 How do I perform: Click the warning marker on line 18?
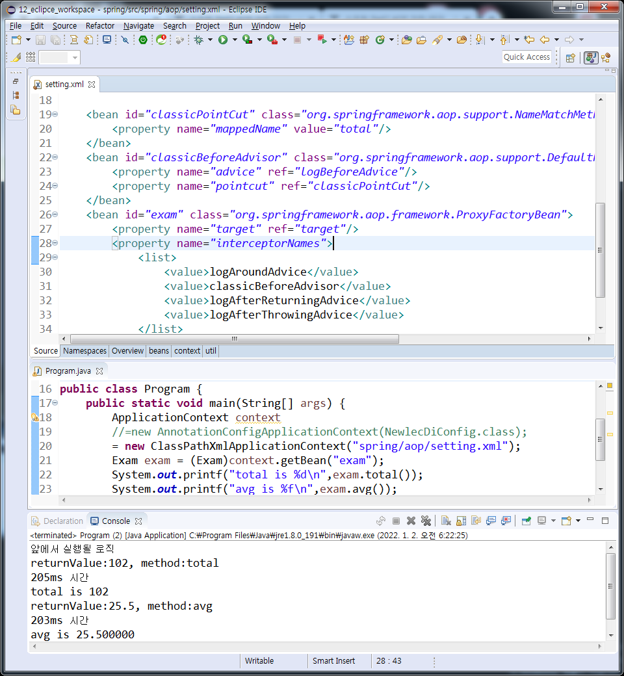[x=34, y=417]
